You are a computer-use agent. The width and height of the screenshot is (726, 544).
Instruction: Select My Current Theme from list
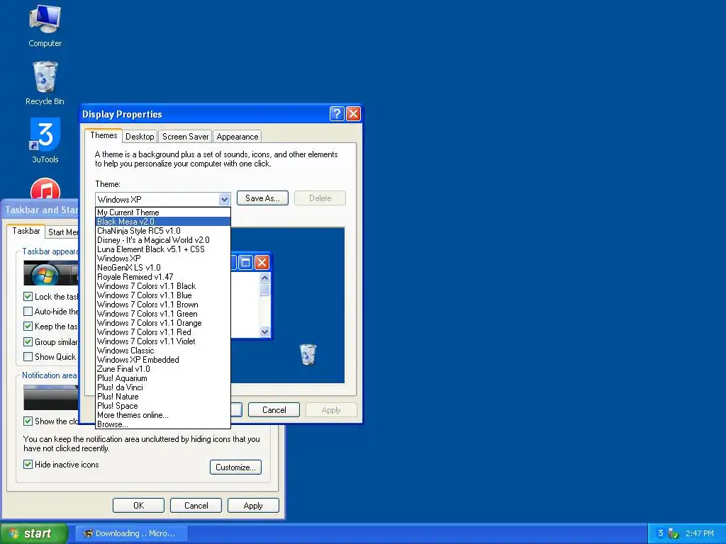pos(163,212)
